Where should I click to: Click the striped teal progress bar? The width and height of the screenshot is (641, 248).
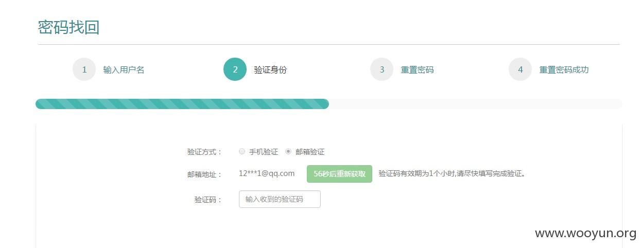coord(182,104)
